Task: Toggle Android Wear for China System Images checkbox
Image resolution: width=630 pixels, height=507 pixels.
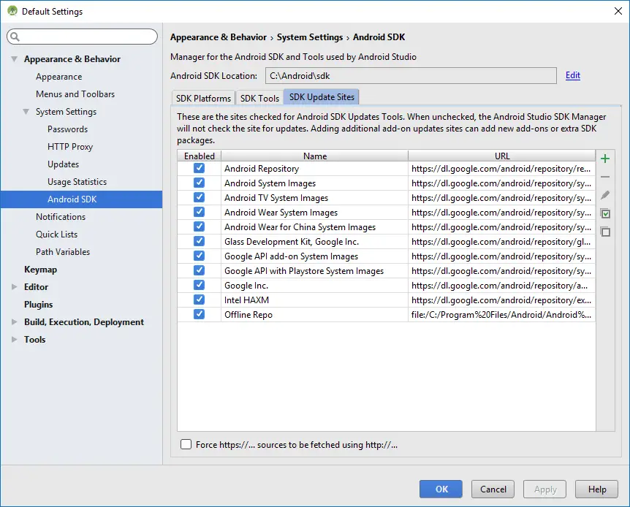Action: (199, 226)
